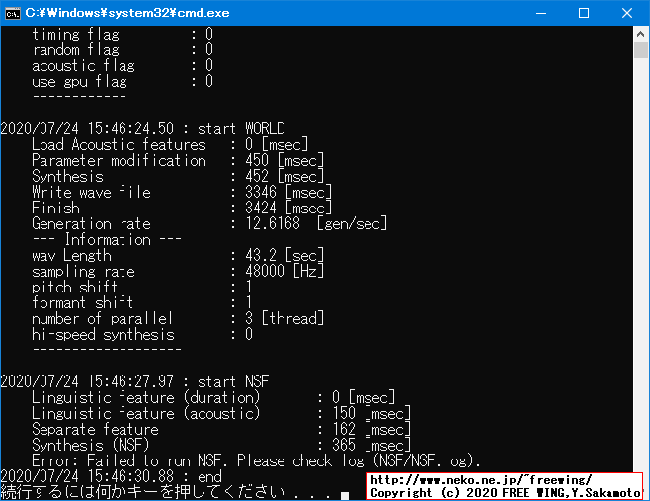Click the cmd.exe icon in title bar
The height and width of the screenshot is (501, 650).
click(13, 13)
